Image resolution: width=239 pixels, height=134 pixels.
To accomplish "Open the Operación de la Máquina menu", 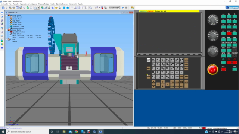I will [x=28, y=4].
